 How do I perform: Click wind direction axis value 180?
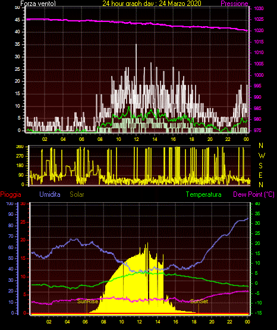tap(20, 166)
